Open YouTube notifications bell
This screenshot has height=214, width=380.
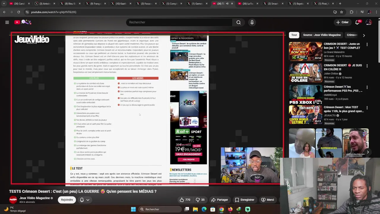click(x=357, y=22)
